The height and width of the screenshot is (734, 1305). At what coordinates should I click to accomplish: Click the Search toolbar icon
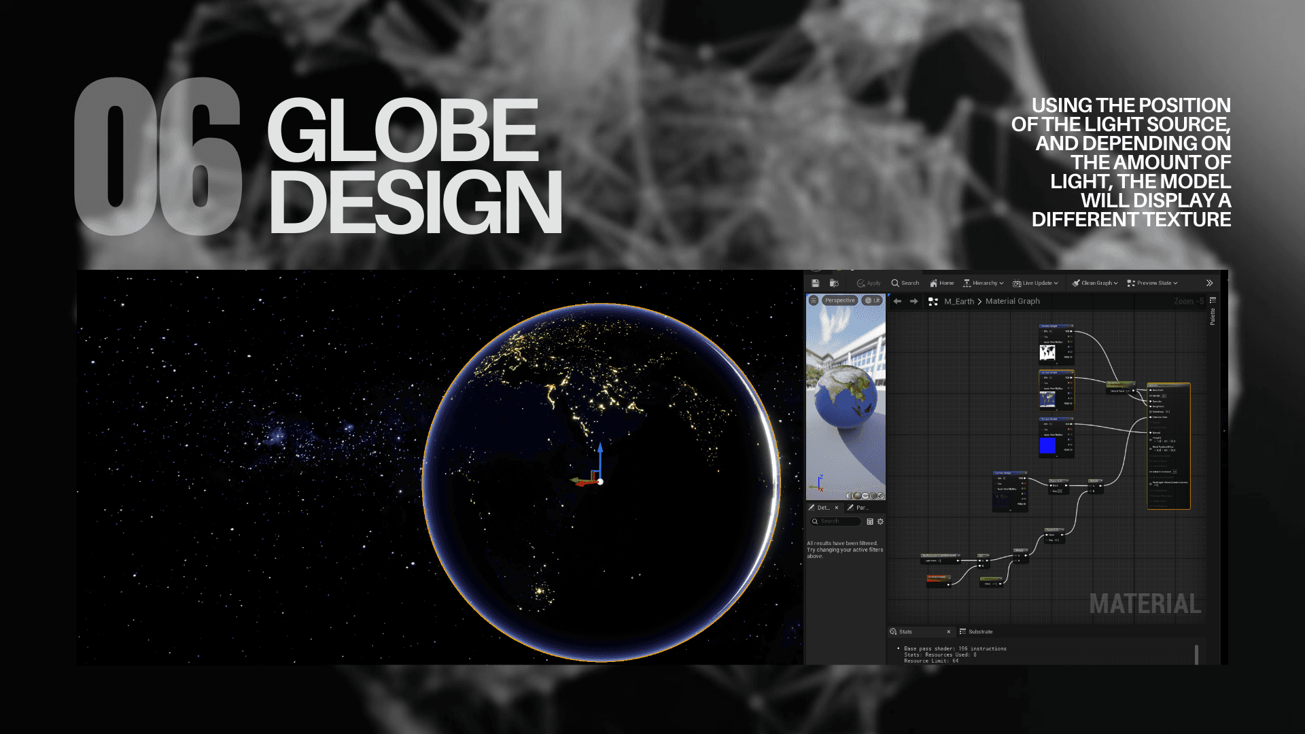[905, 283]
